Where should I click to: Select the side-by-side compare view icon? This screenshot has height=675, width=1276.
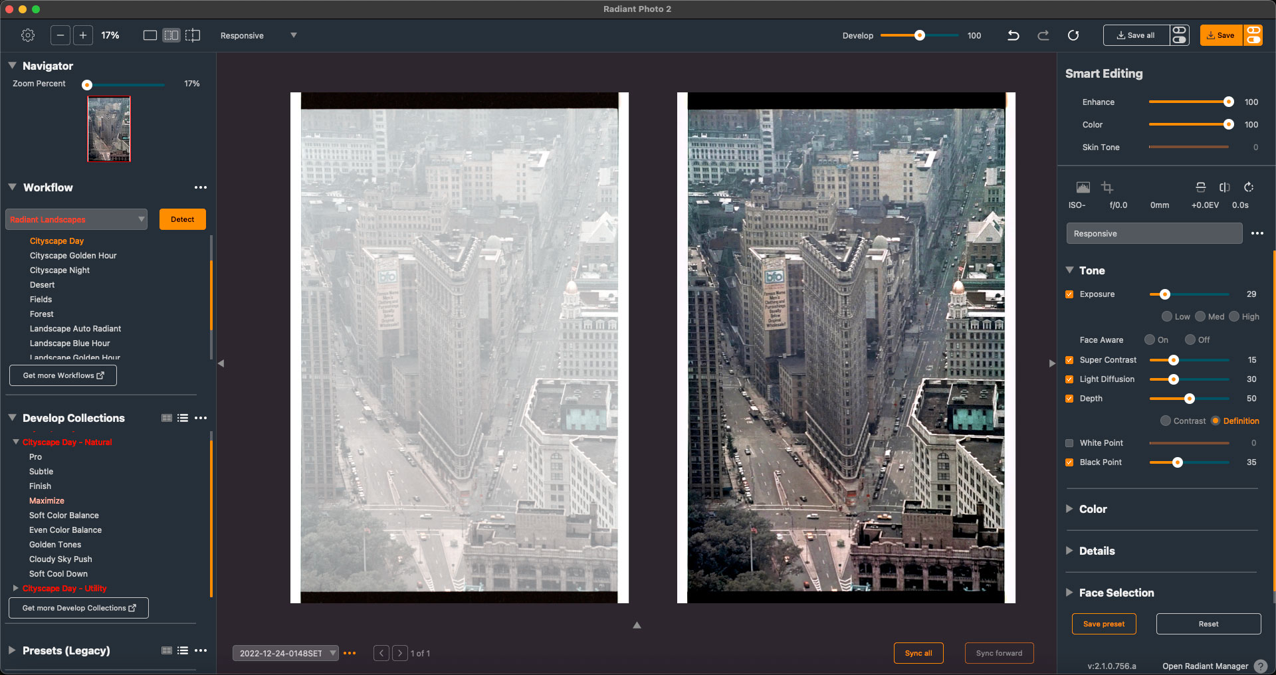pyautogui.click(x=171, y=35)
